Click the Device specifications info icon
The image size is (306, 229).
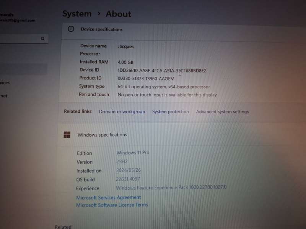(71, 29)
